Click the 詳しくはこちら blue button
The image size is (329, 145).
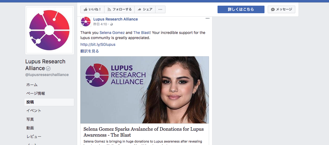click(x=241, y=9)
